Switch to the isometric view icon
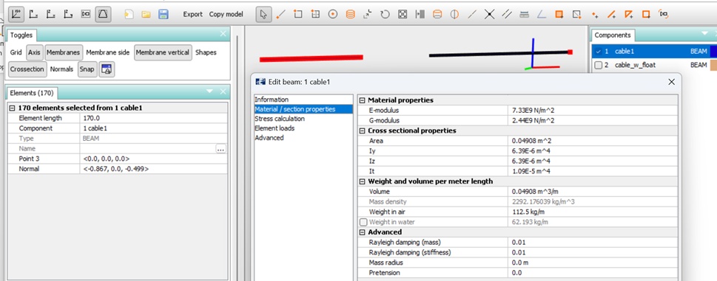 coord(17,14)
